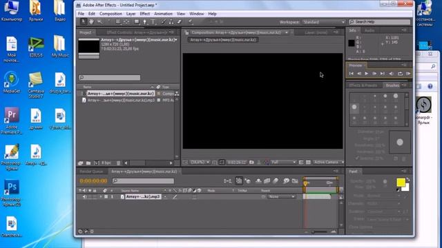Image resolution: width=442 pixels, height=248 pixels.
Task: Click Interpret Footage icon in Project panel
Action: click(x=81, y=163)
